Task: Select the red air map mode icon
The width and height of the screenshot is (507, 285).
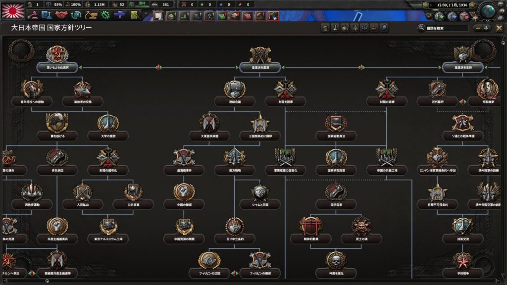Action: [x=464, y=16]
